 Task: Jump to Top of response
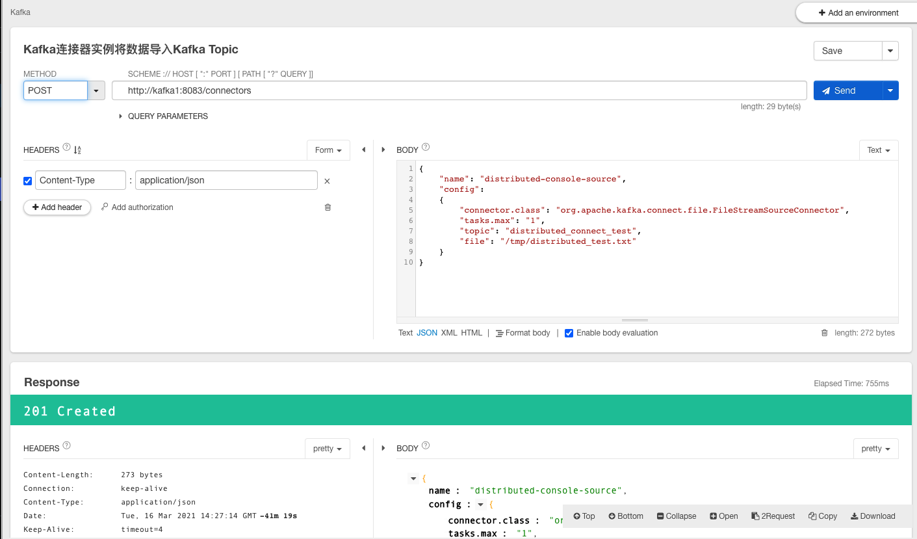click(x=584, y=516)
